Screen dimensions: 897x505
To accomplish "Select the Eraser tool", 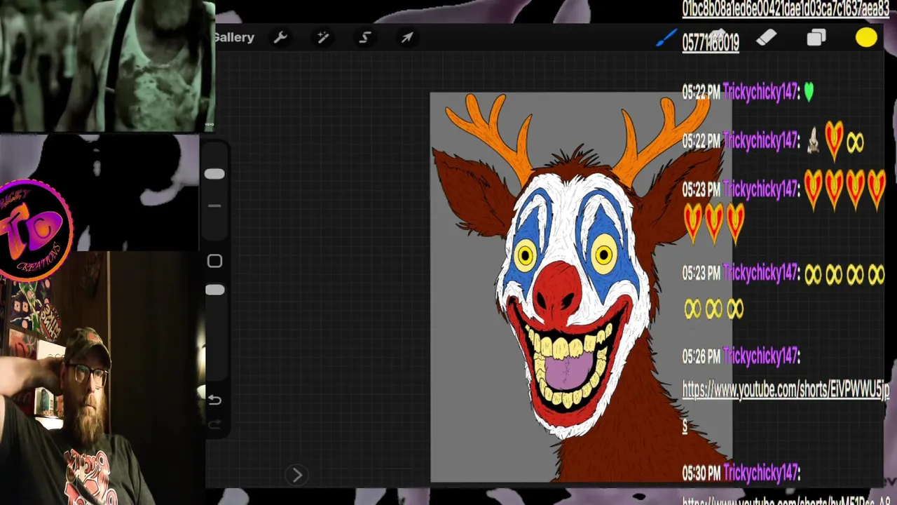I will pyautogui.click(x=767, y=38).
